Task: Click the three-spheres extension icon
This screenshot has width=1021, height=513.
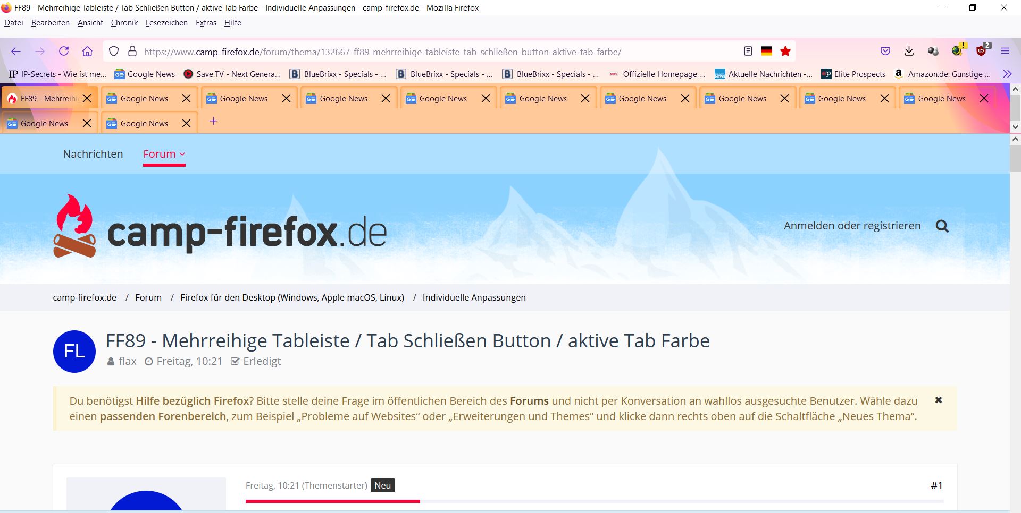Action: point(933,52)
